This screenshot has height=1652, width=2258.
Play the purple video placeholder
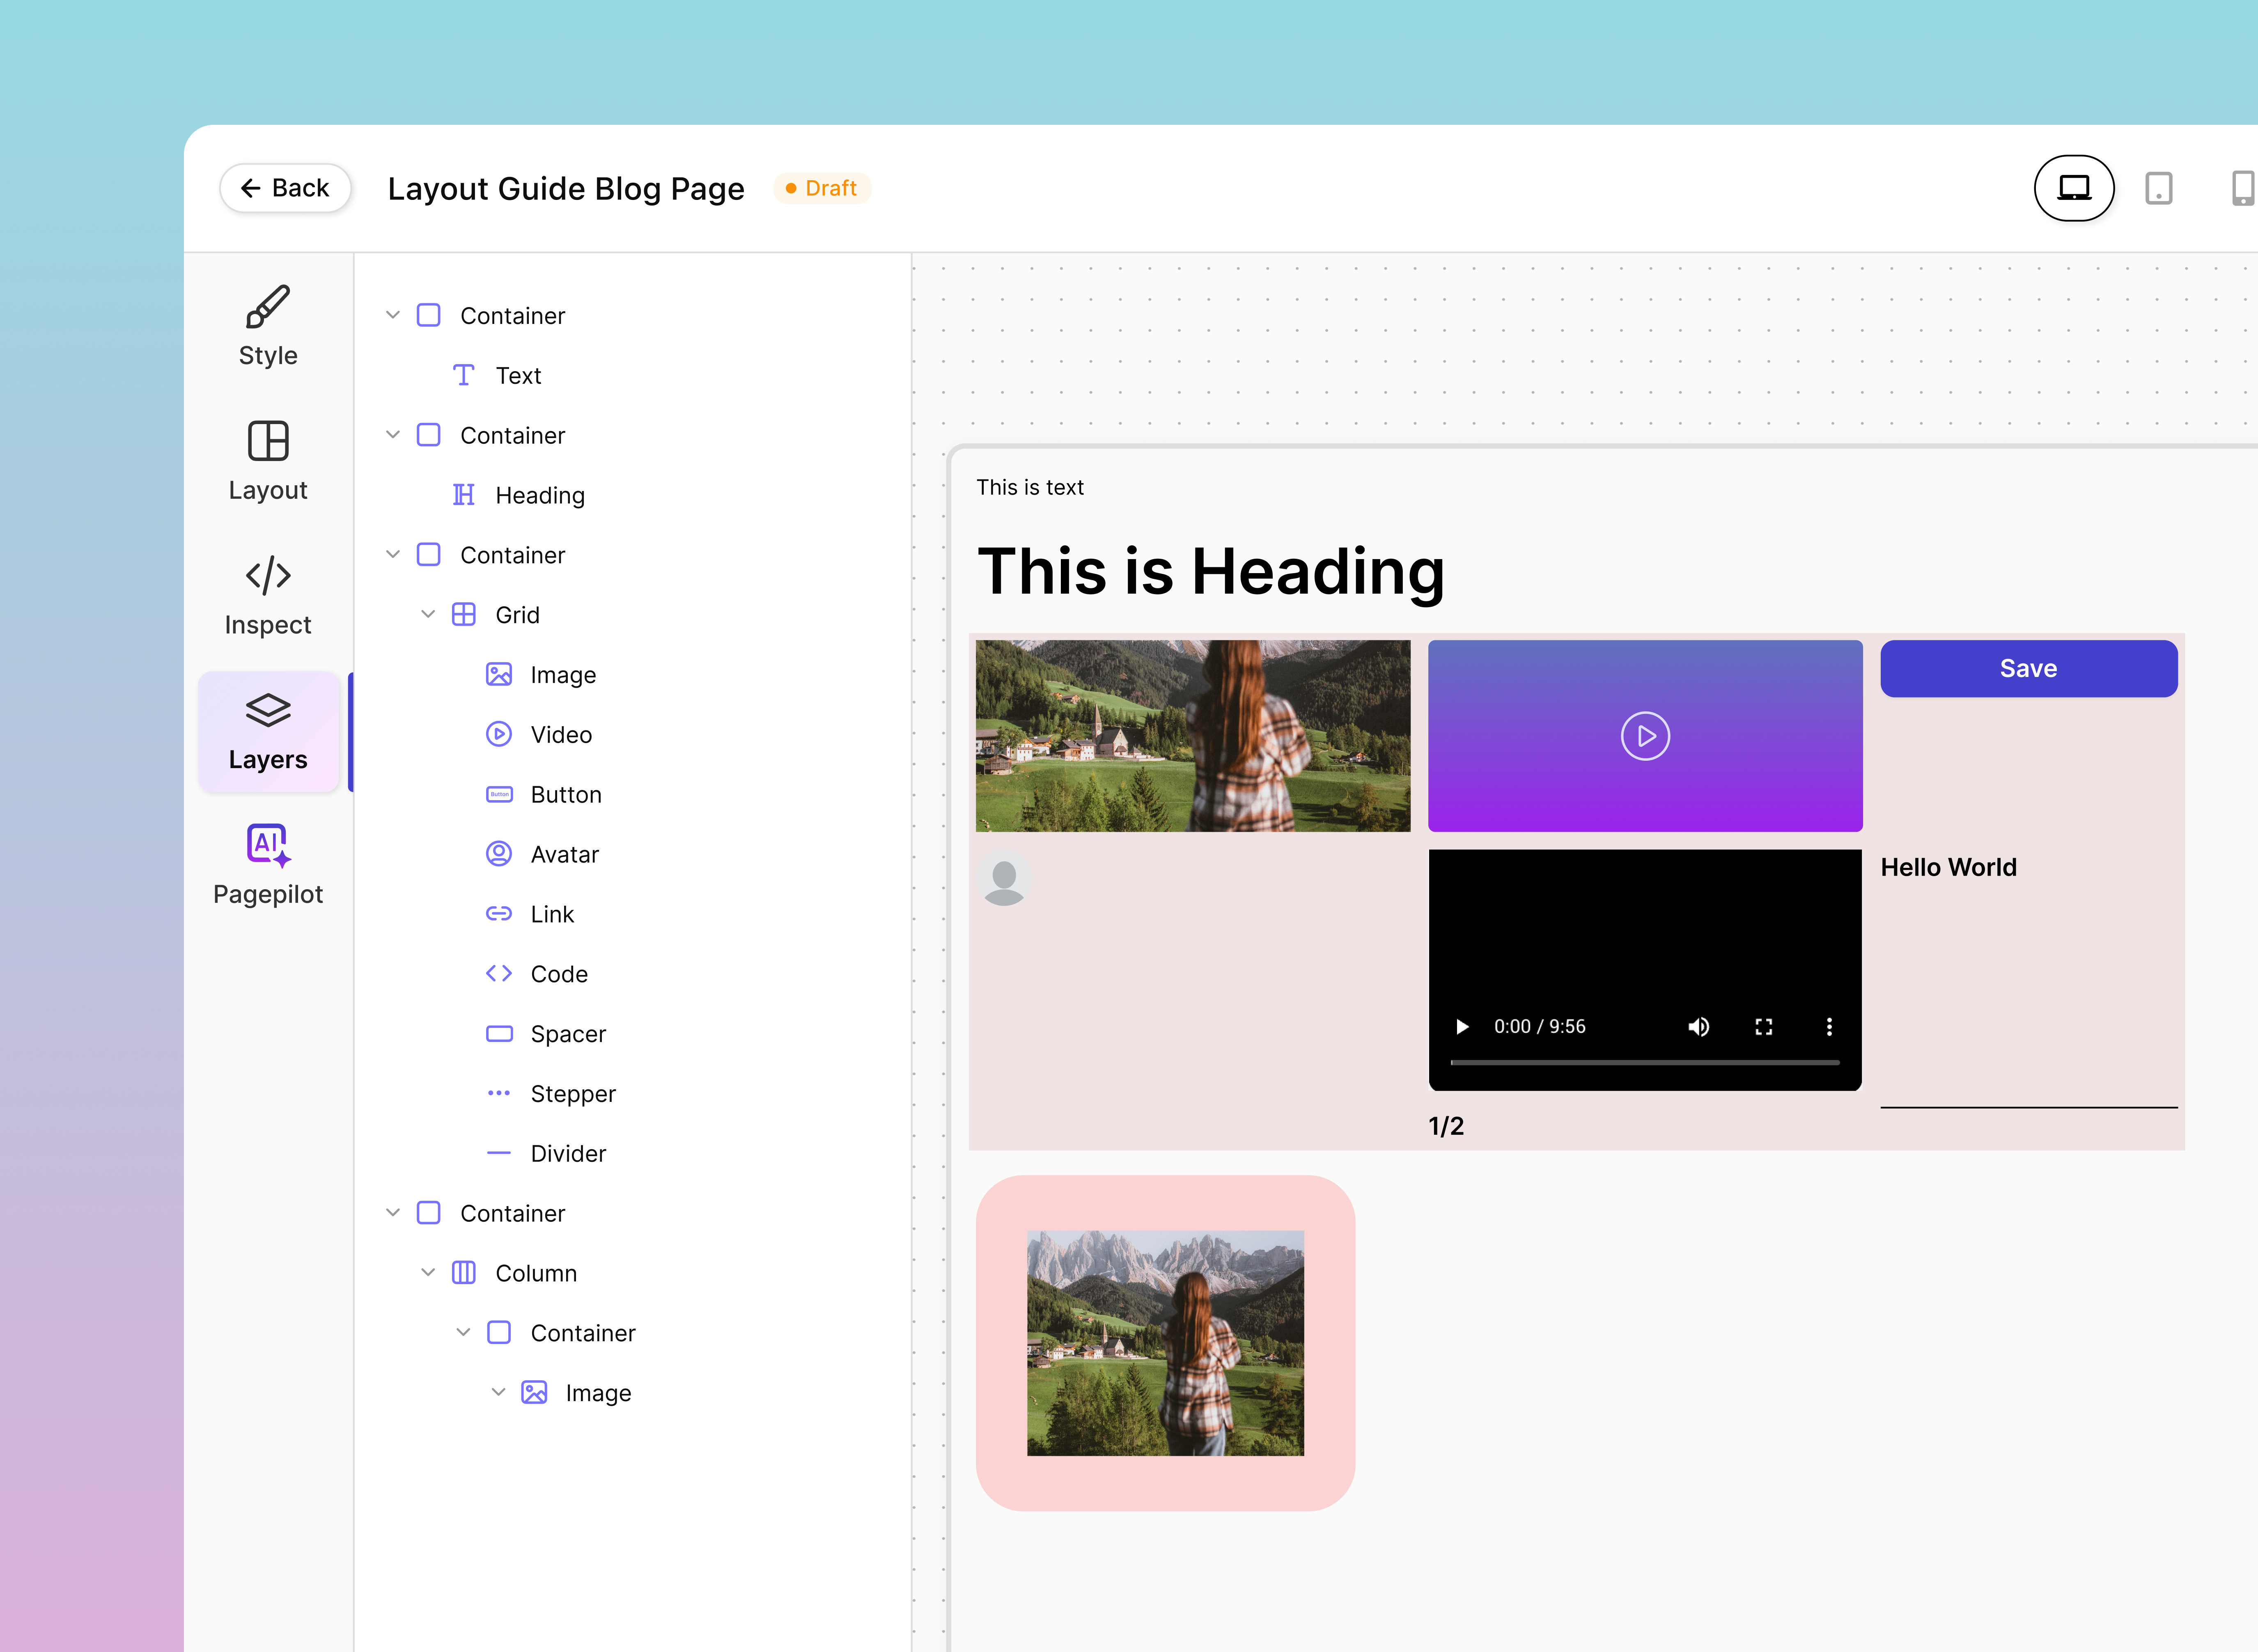click(x=1645, y=736)
